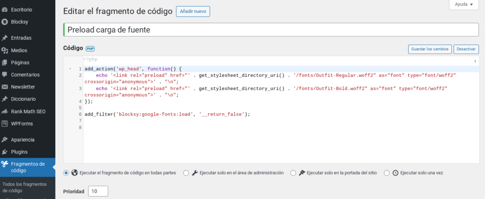Click the Comentarios speech bubble icon
485x199 pixels.
tap(4, 74)
